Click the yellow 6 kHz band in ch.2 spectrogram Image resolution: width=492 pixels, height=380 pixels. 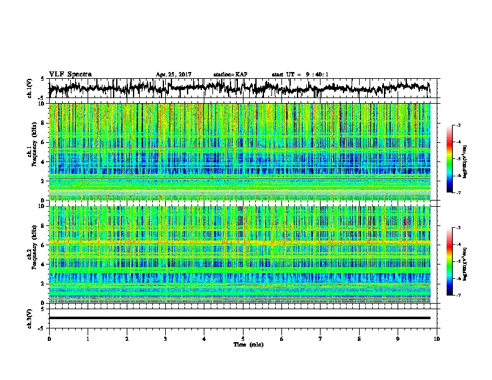(x=240, y=242)
